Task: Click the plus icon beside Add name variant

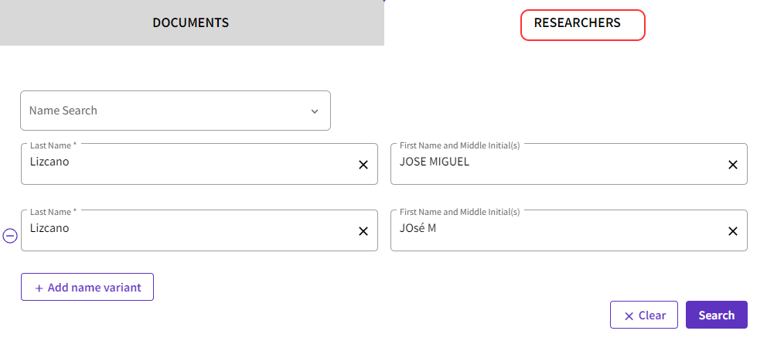Action: (39, 288)
